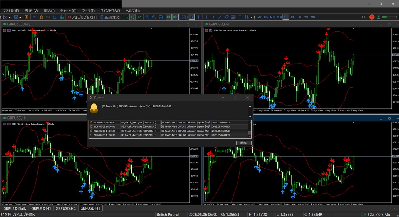Click the GBPUSD,Daily chart window title bar

(x=101, y=24)
